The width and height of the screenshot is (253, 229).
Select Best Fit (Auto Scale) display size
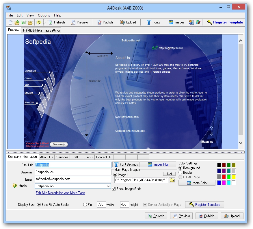(x=39, y=205)
